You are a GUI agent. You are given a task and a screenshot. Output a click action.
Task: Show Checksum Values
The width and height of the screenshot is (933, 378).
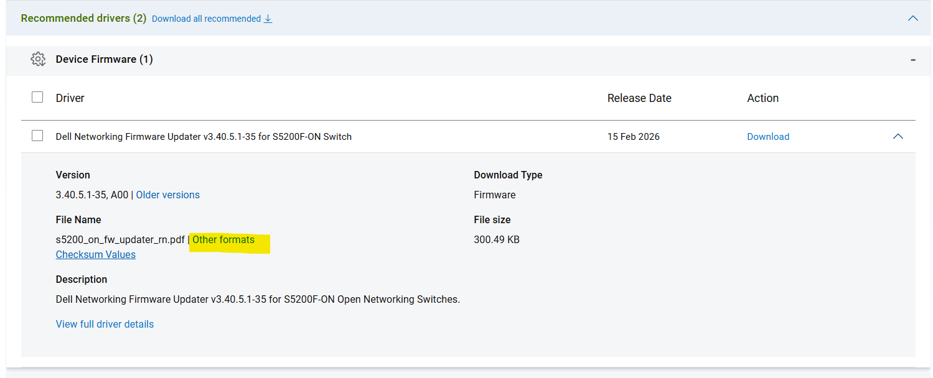96,255
